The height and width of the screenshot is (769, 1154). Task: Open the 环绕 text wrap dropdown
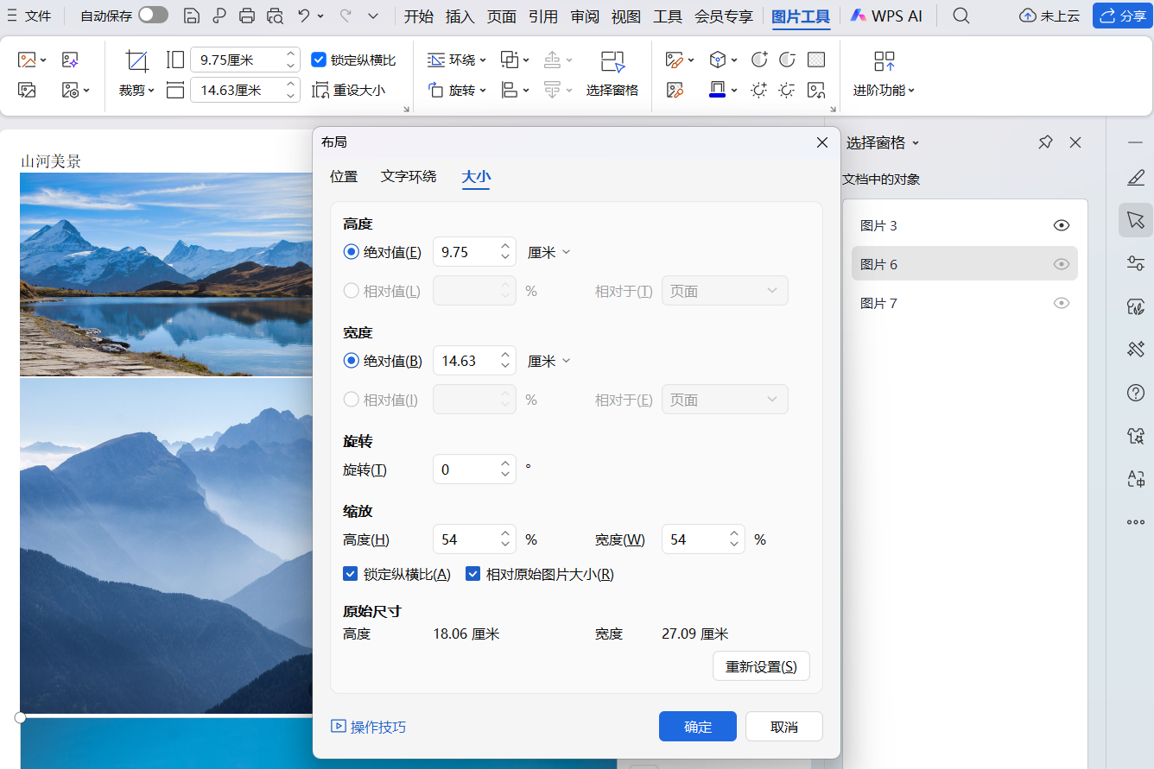(457, 60)
